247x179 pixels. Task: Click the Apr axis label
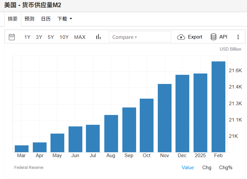(39, 155)
